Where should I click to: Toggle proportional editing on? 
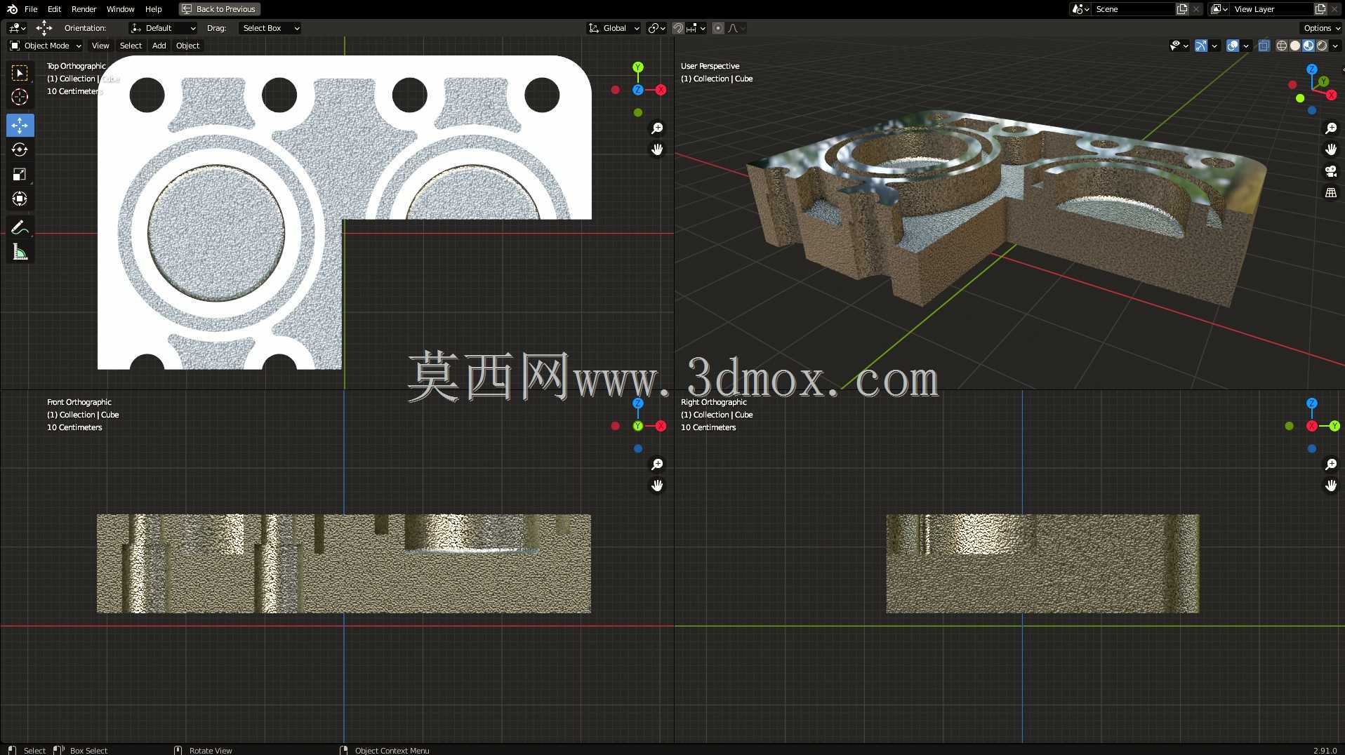[x=717, y=28]
